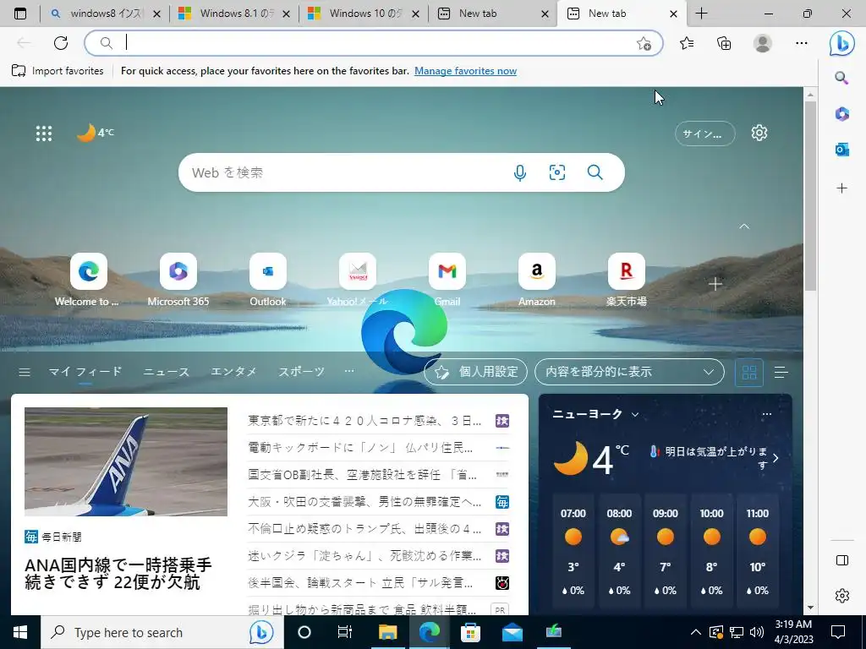Select the エンタメ feed tab
Screen dimensions: 866x649
tap(233, 372)
